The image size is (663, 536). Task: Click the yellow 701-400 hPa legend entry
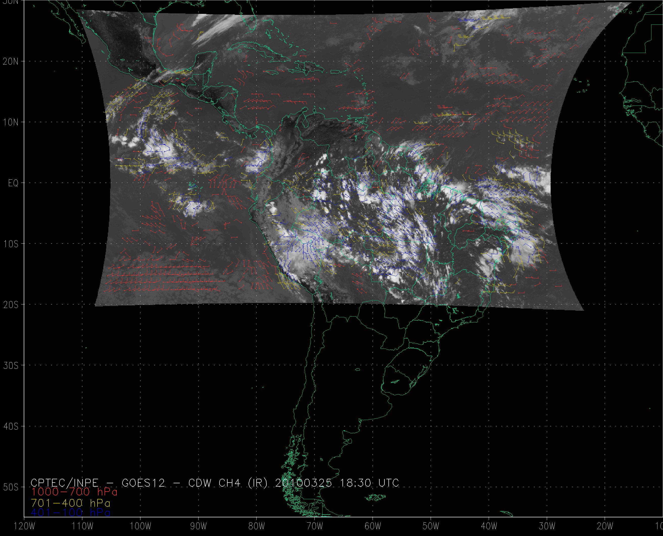point(70,503)
